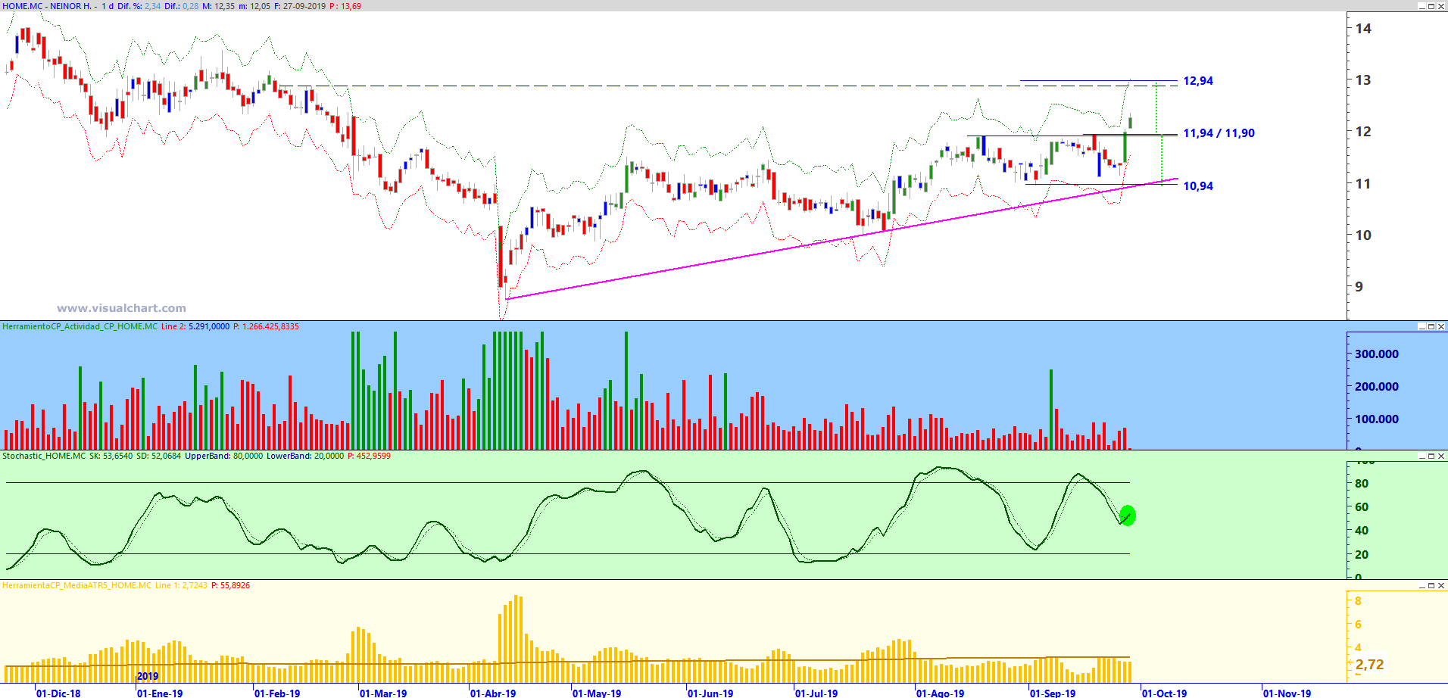
Task: Click the 2019 year marker on time axis
Action: 148,676
